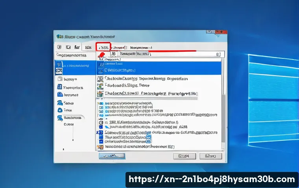Click the rightmost button at the dialog bottom

tap(208, 156)
